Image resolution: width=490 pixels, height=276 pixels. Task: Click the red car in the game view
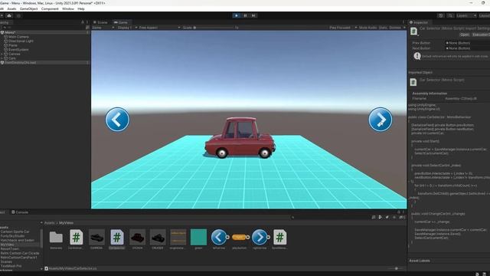(x=240, y=138)
